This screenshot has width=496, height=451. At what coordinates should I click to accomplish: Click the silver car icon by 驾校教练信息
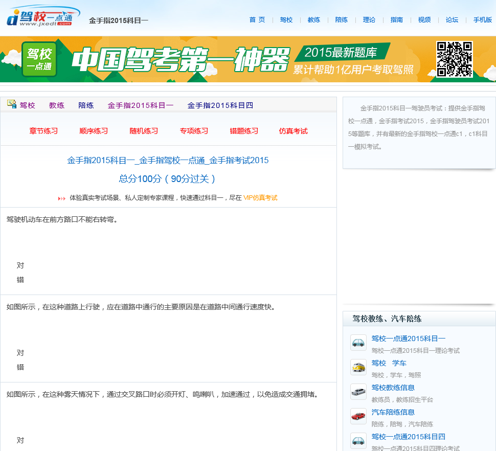(358, 392)
